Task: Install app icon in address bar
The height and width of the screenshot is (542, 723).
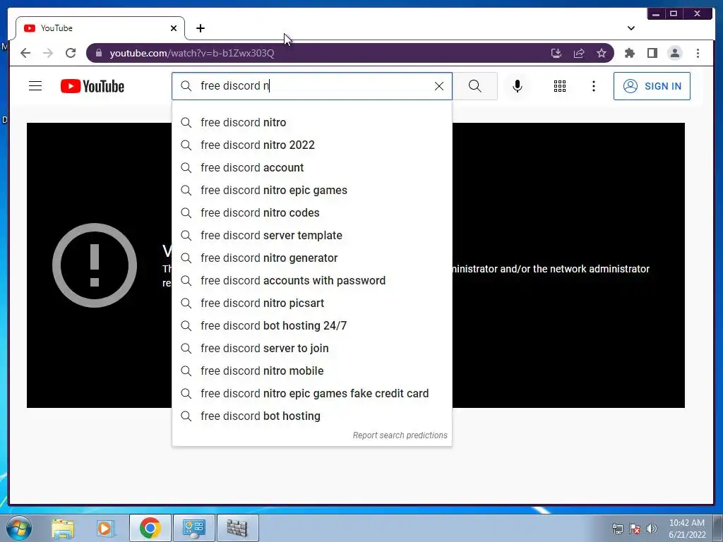Action: click(556, 53)
